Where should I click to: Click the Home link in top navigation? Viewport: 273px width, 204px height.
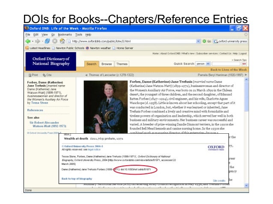(x=155, y=54)
